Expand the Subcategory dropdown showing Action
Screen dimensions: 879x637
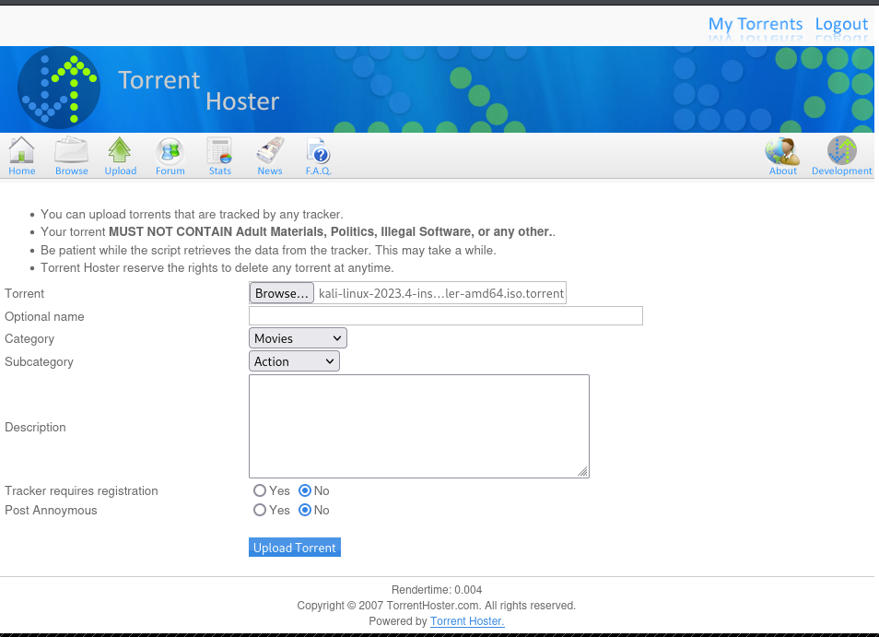294,361
